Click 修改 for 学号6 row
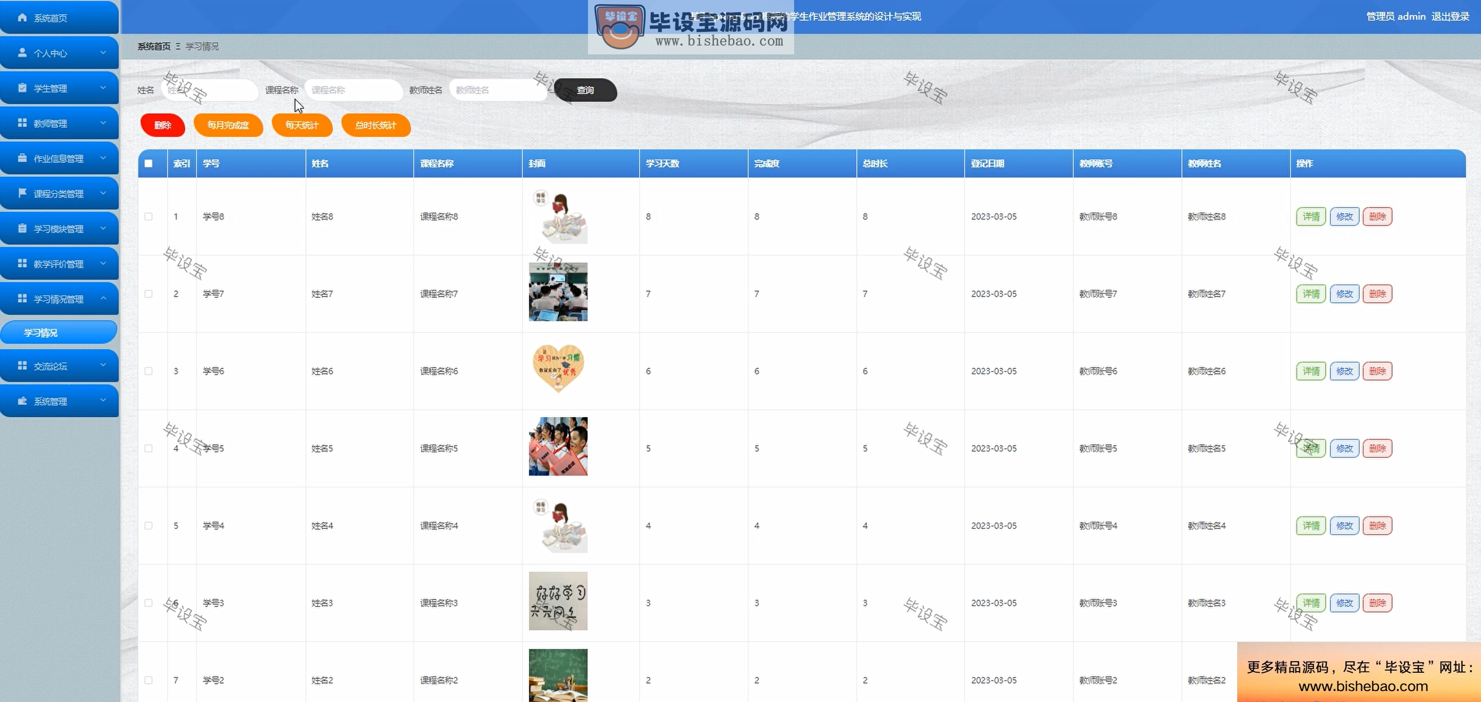The image size is (1481, 702). pyautogui.click(x=1344, y=371)
